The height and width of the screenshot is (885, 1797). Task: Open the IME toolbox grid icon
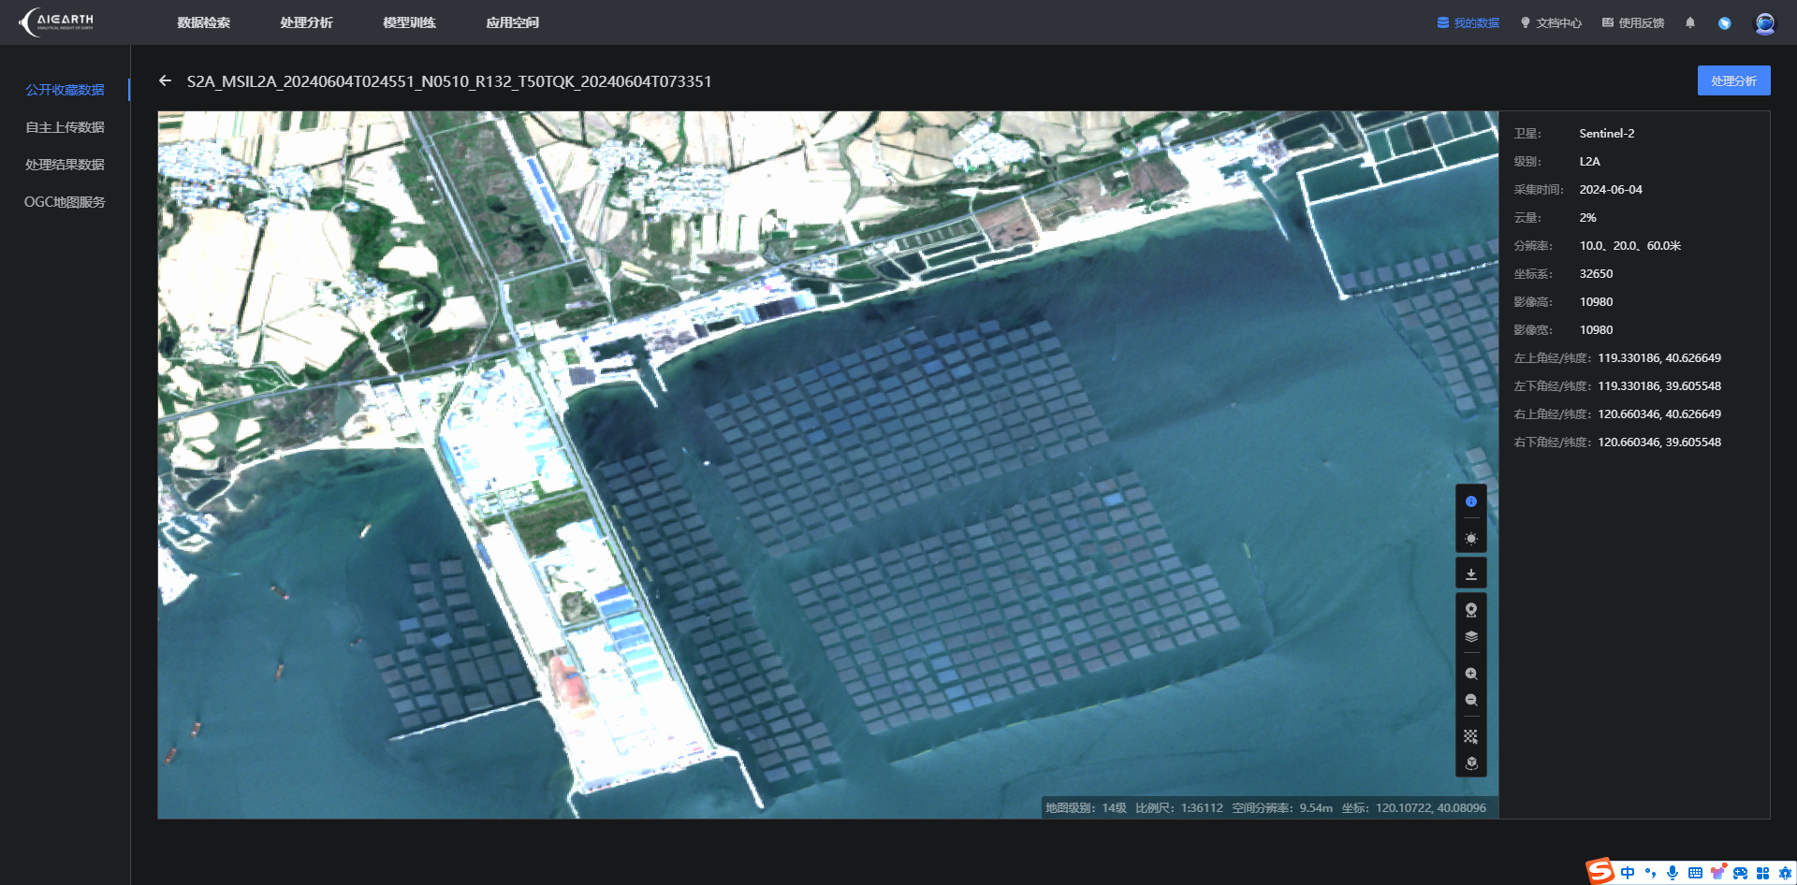coord(1762,873)
